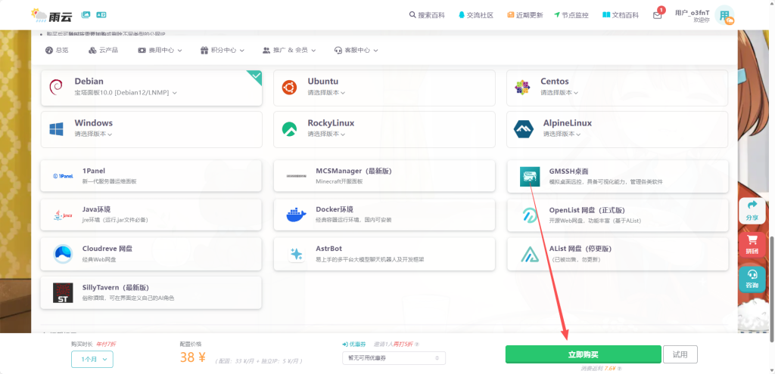Click the 咨询 headset sidebar icon
775x374 pixels.
pyautogui.click(x=752, y=277)
